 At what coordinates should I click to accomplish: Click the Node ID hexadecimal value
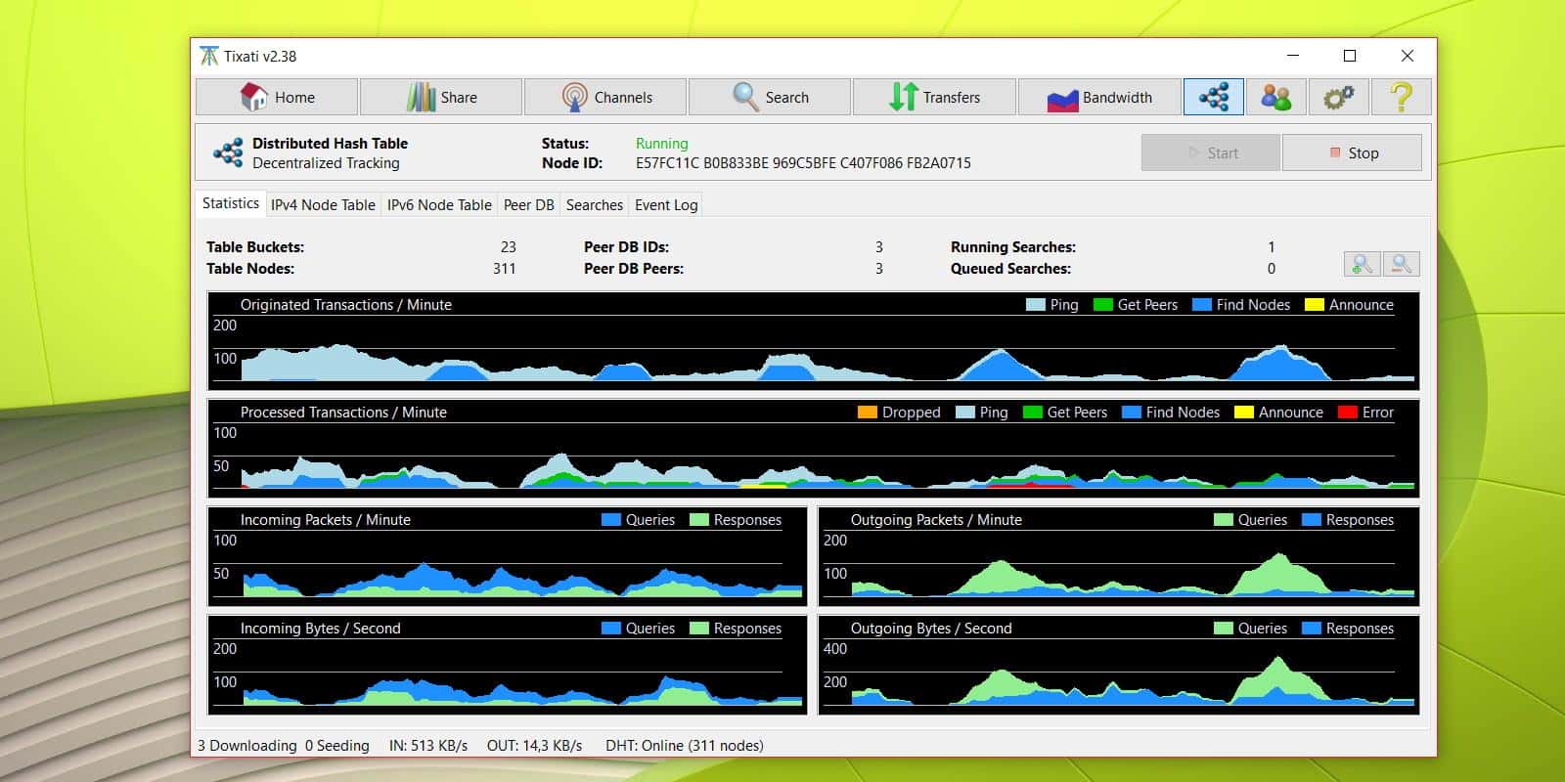click(803, 163)
